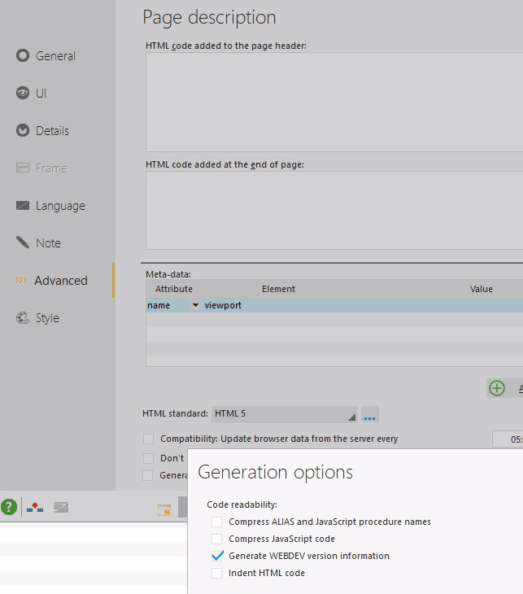
Task: Click the Language flag icon
Action: tap(23, 206)
